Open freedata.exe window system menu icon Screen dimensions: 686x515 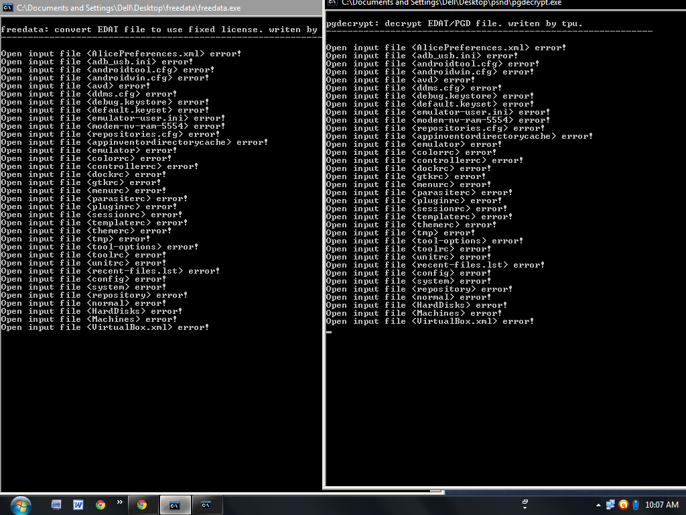click(8, 8)
